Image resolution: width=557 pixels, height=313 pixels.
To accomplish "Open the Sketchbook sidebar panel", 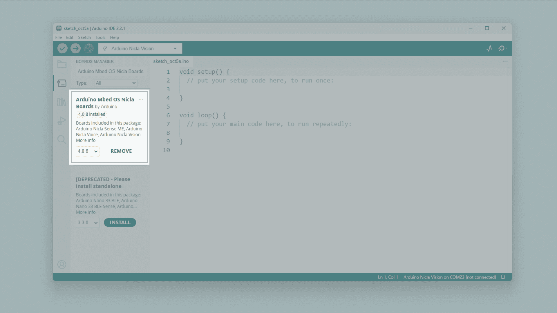I will 62,64.
